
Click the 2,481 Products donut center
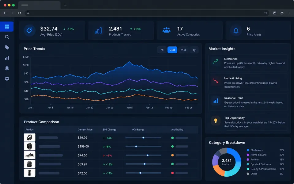(227, 162)
